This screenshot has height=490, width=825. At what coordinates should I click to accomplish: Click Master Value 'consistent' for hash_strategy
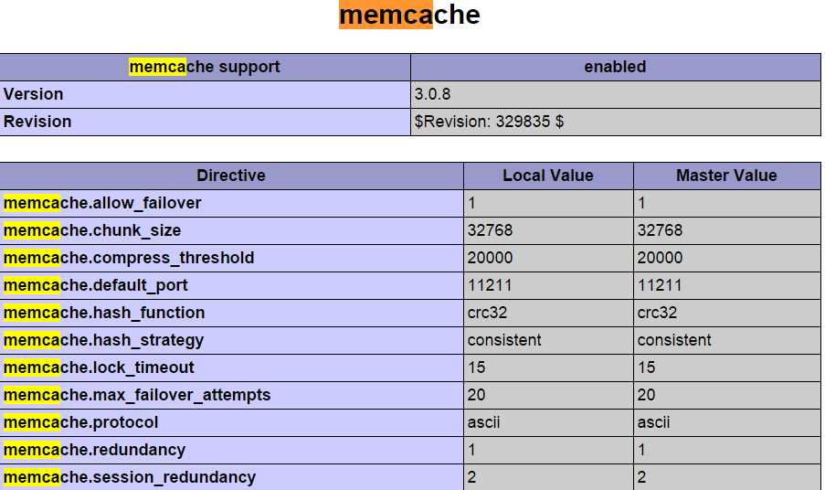(x=674, y=340)
